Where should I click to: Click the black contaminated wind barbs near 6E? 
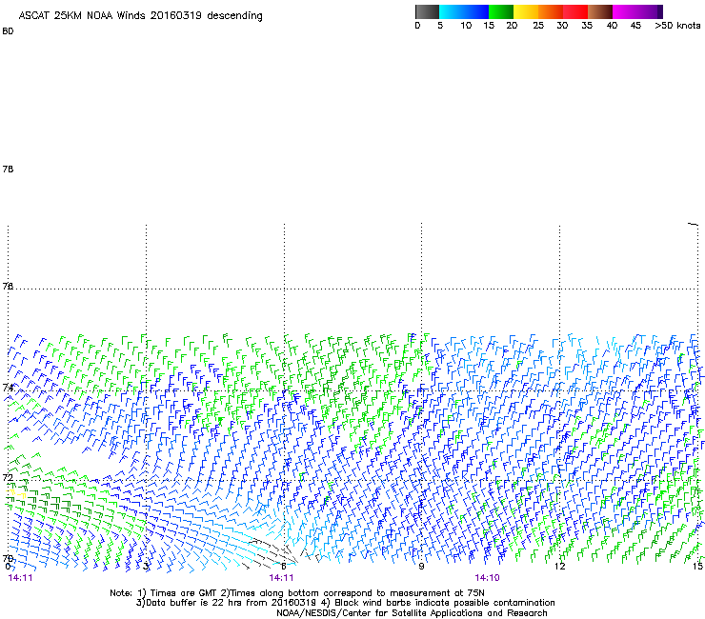(x=274, y=551)
